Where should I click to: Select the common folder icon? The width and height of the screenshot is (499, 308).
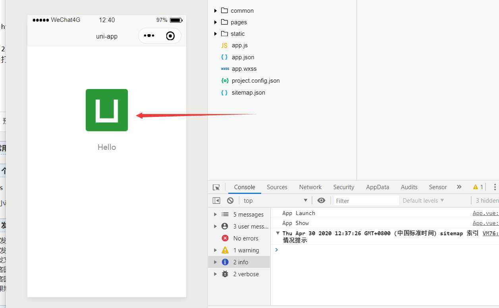click(x=224, y=10)
